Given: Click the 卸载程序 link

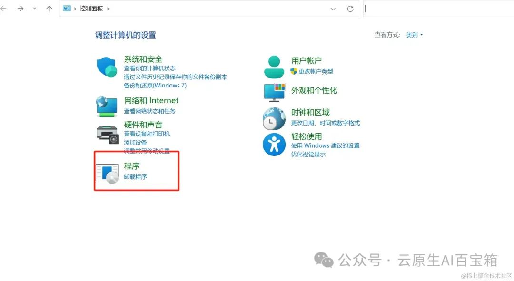Looking at the screenshot, I should click(135, 177).
